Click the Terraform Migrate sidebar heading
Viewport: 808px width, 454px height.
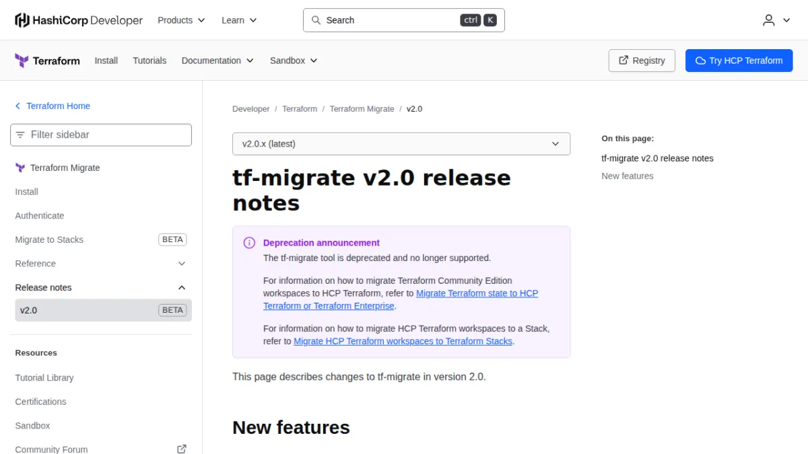65,168
